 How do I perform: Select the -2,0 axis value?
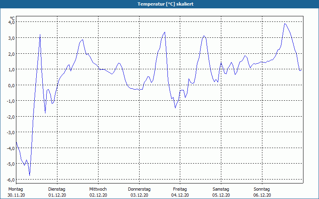(x=11, y=117)
